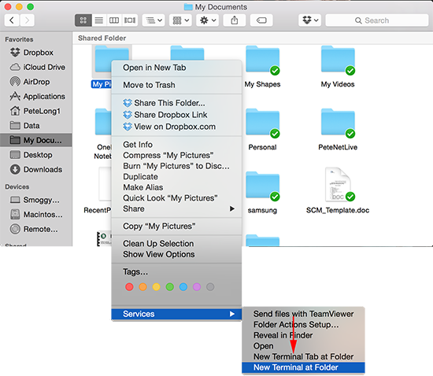Open the grid grouping dropdown

click(180, 20)
